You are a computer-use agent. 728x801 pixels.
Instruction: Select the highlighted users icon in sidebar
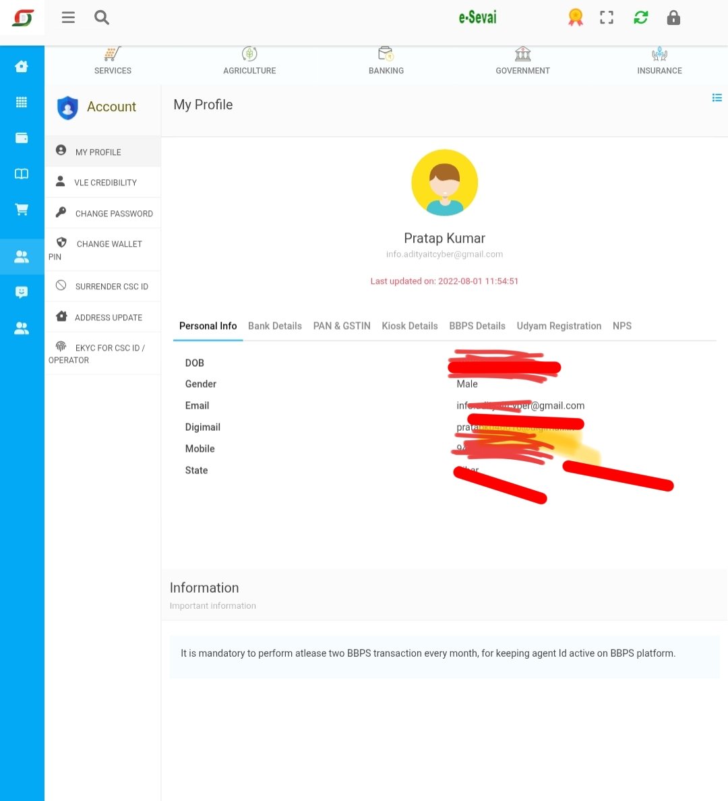(22, 256)
